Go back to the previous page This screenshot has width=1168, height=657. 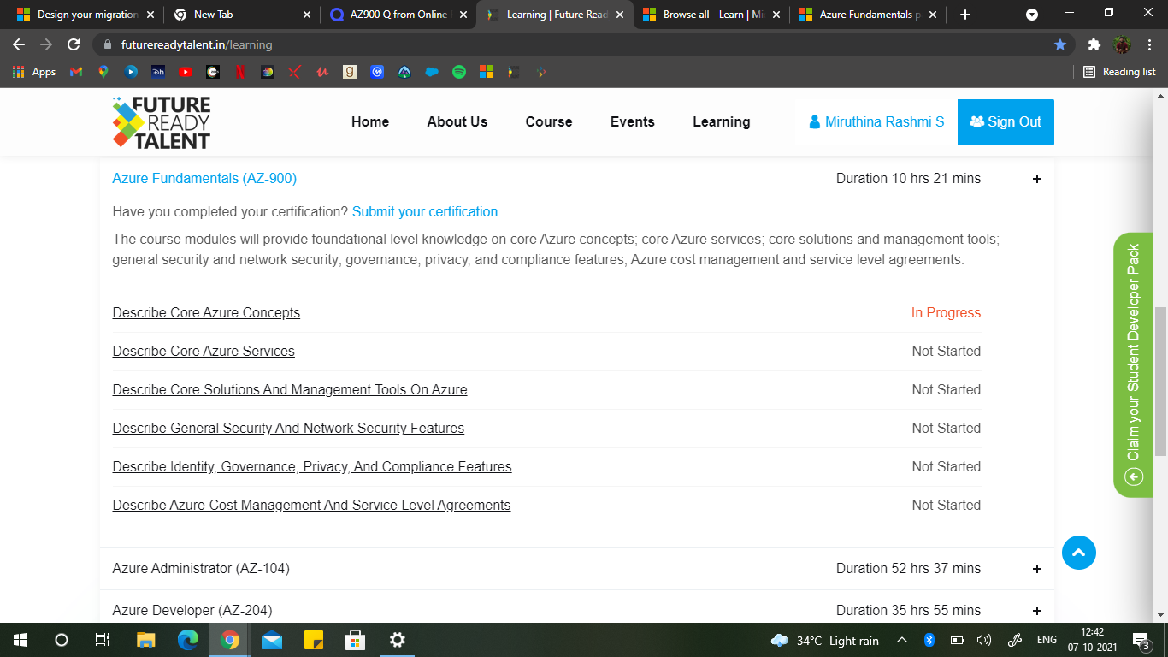pos(19,44)
